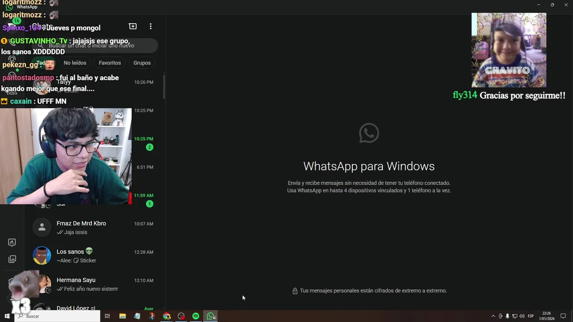
Task: Open OBS Studio from taskbar
Action: tap(181, 316)
